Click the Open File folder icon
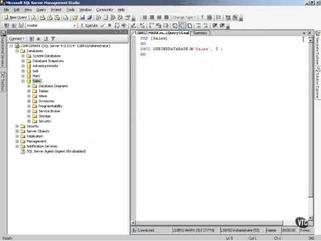 (75, 17)
